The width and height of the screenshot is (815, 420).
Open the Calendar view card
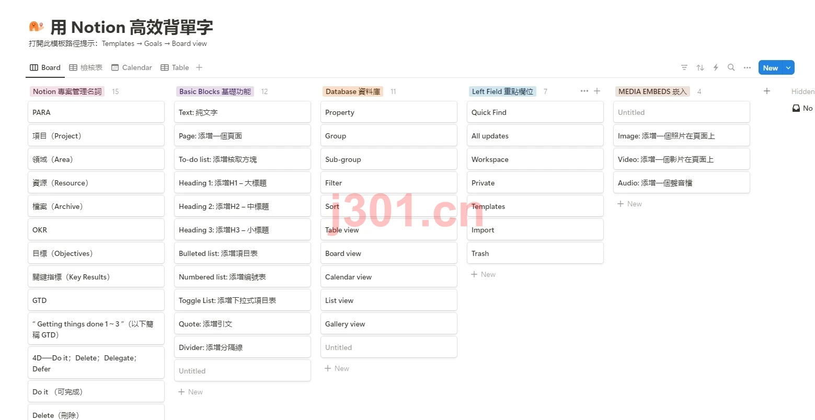click(x=389, y=277)
